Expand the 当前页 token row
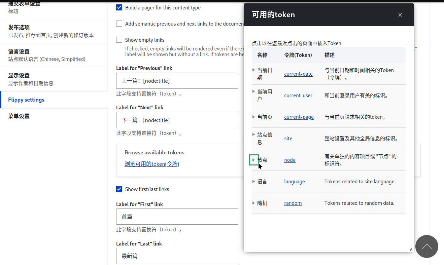 254,117
